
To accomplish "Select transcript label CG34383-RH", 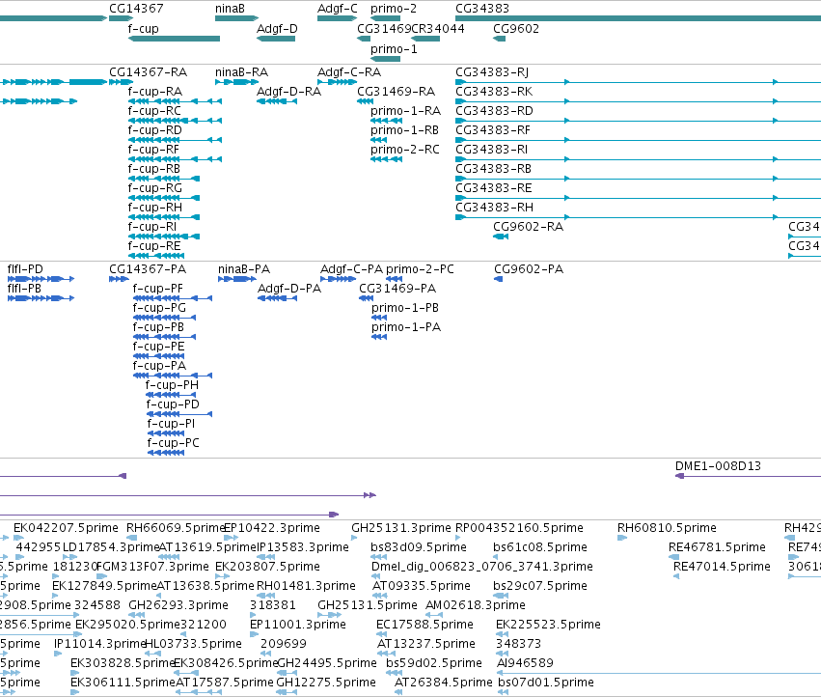I will point(494,209).
